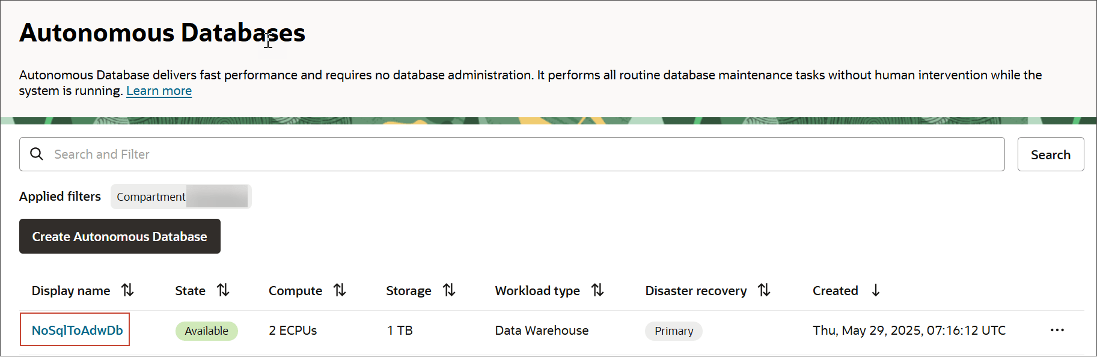This screenshot has height=357, width=1097.
Task: Click the Workload type header label
Action: tap(537, 290)
